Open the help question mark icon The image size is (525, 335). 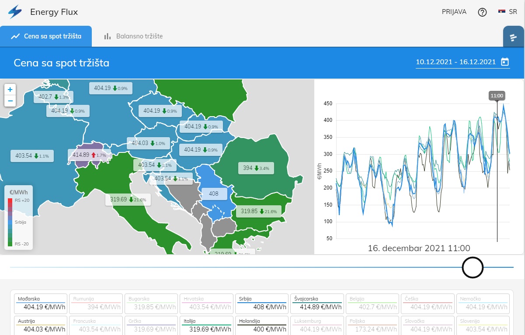click(x=482, y=12)
